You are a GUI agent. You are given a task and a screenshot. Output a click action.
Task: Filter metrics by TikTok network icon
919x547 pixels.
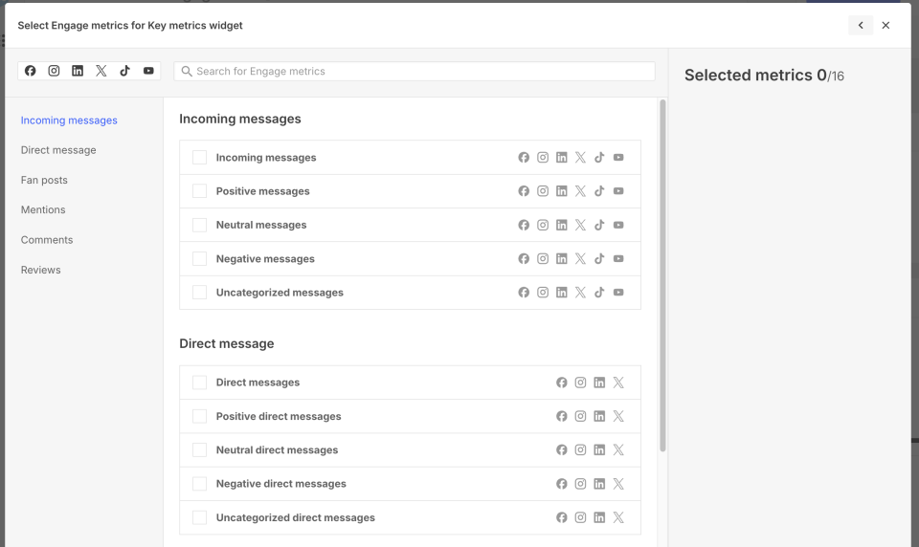tap(124, 71)
